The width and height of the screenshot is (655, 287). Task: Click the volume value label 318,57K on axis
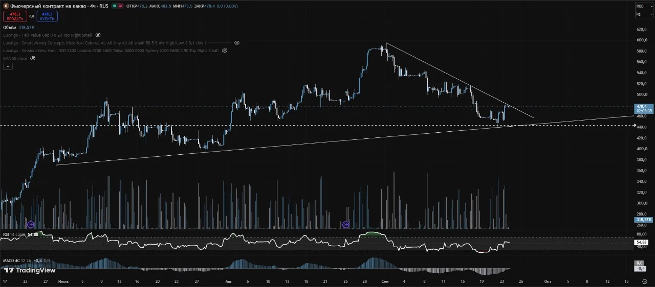coord(643,220)
